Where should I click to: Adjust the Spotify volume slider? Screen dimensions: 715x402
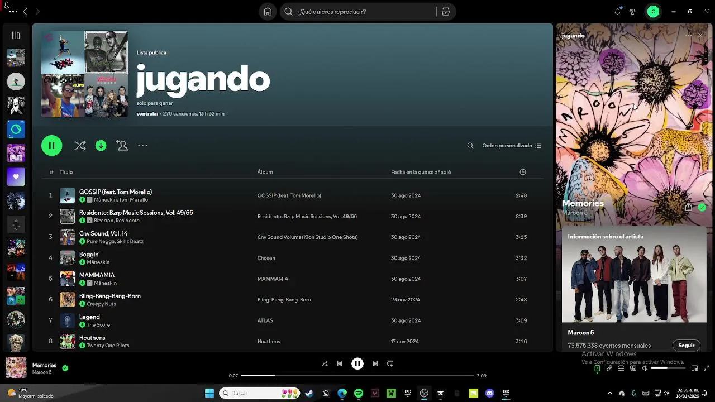pos(667,368)
